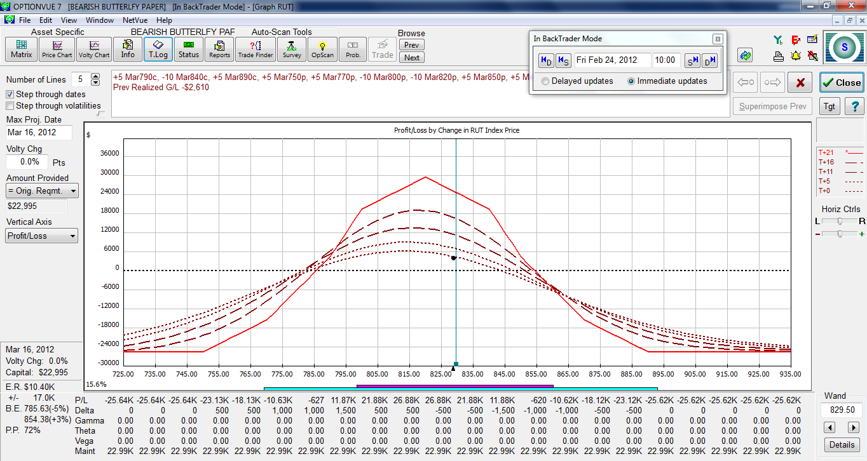Step back one day in BackTrader
The width and height of the screenshot is (867, 461).
click(546, 60)
